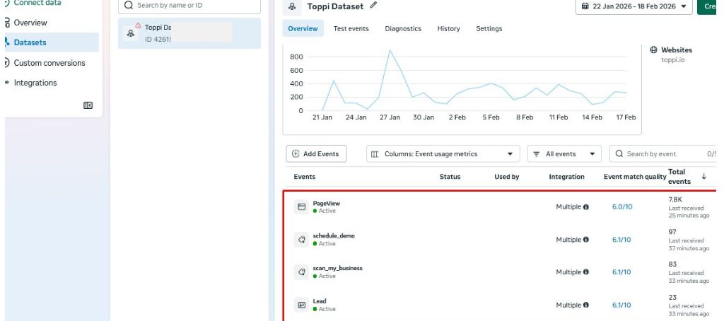Open the Diagnostics tab
Viewport: 724px width, 321px height.
(403, 29)
